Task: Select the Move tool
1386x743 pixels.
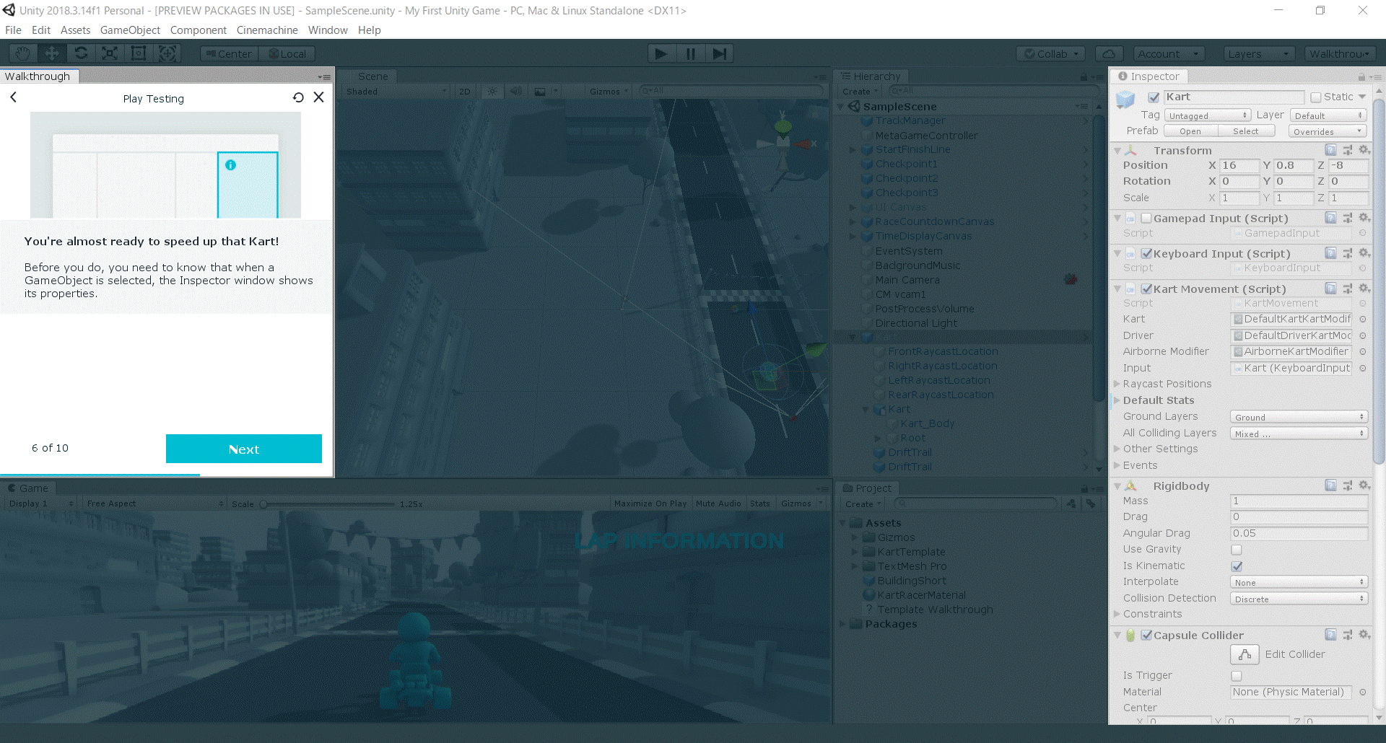Action: click(x=52, y=53)
